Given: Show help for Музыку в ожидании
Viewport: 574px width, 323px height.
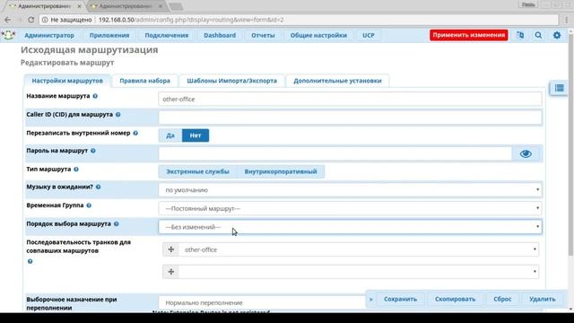Looking at the screenshot, I should (x=98, y=188).
